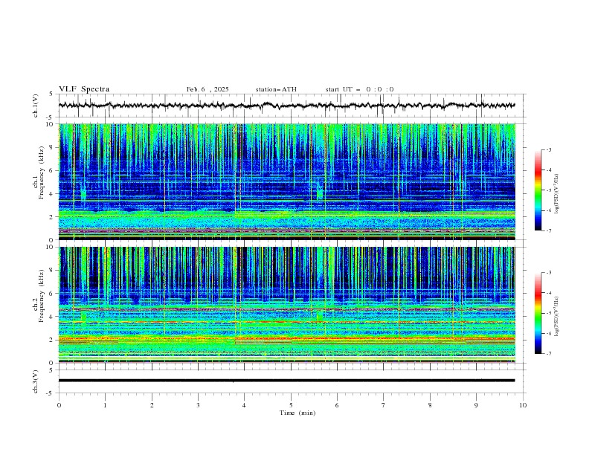
Task: Select the "ch.1 Frequency (kHz)" axis label
Action: pyautogui.click(x=39, y=172)
